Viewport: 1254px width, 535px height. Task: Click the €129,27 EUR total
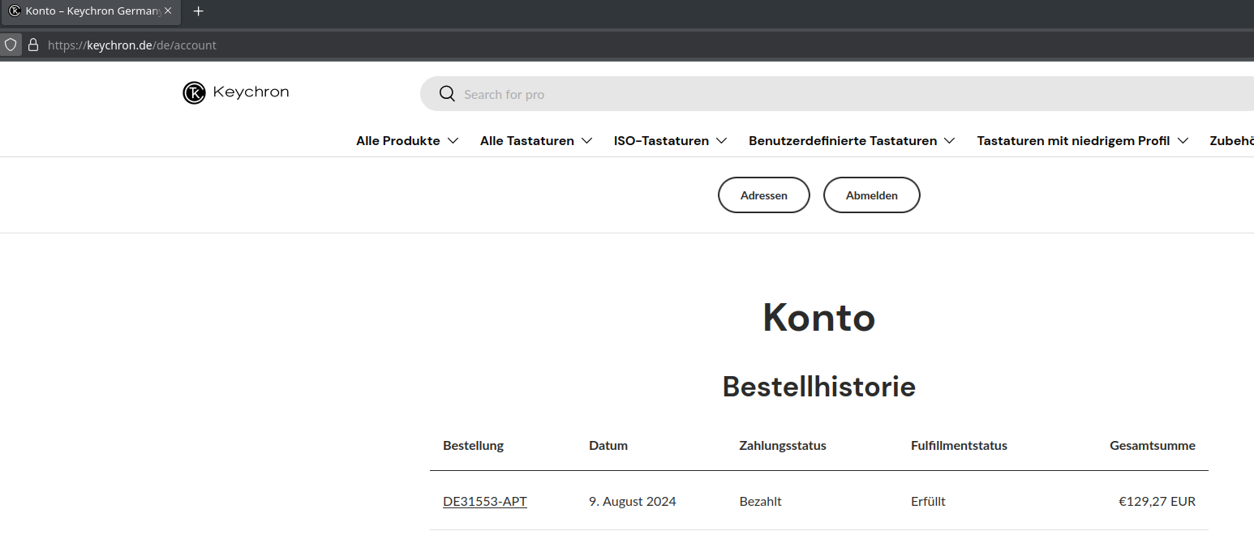1157,502
